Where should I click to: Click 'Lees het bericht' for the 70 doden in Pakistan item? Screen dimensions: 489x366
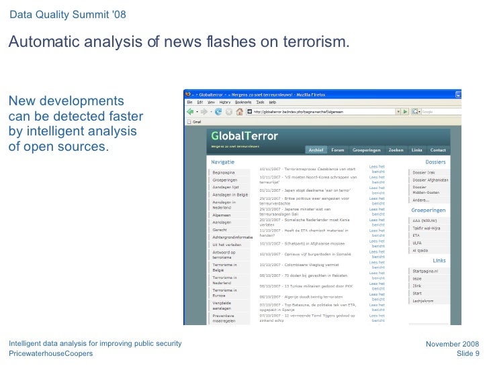point(377,276)
